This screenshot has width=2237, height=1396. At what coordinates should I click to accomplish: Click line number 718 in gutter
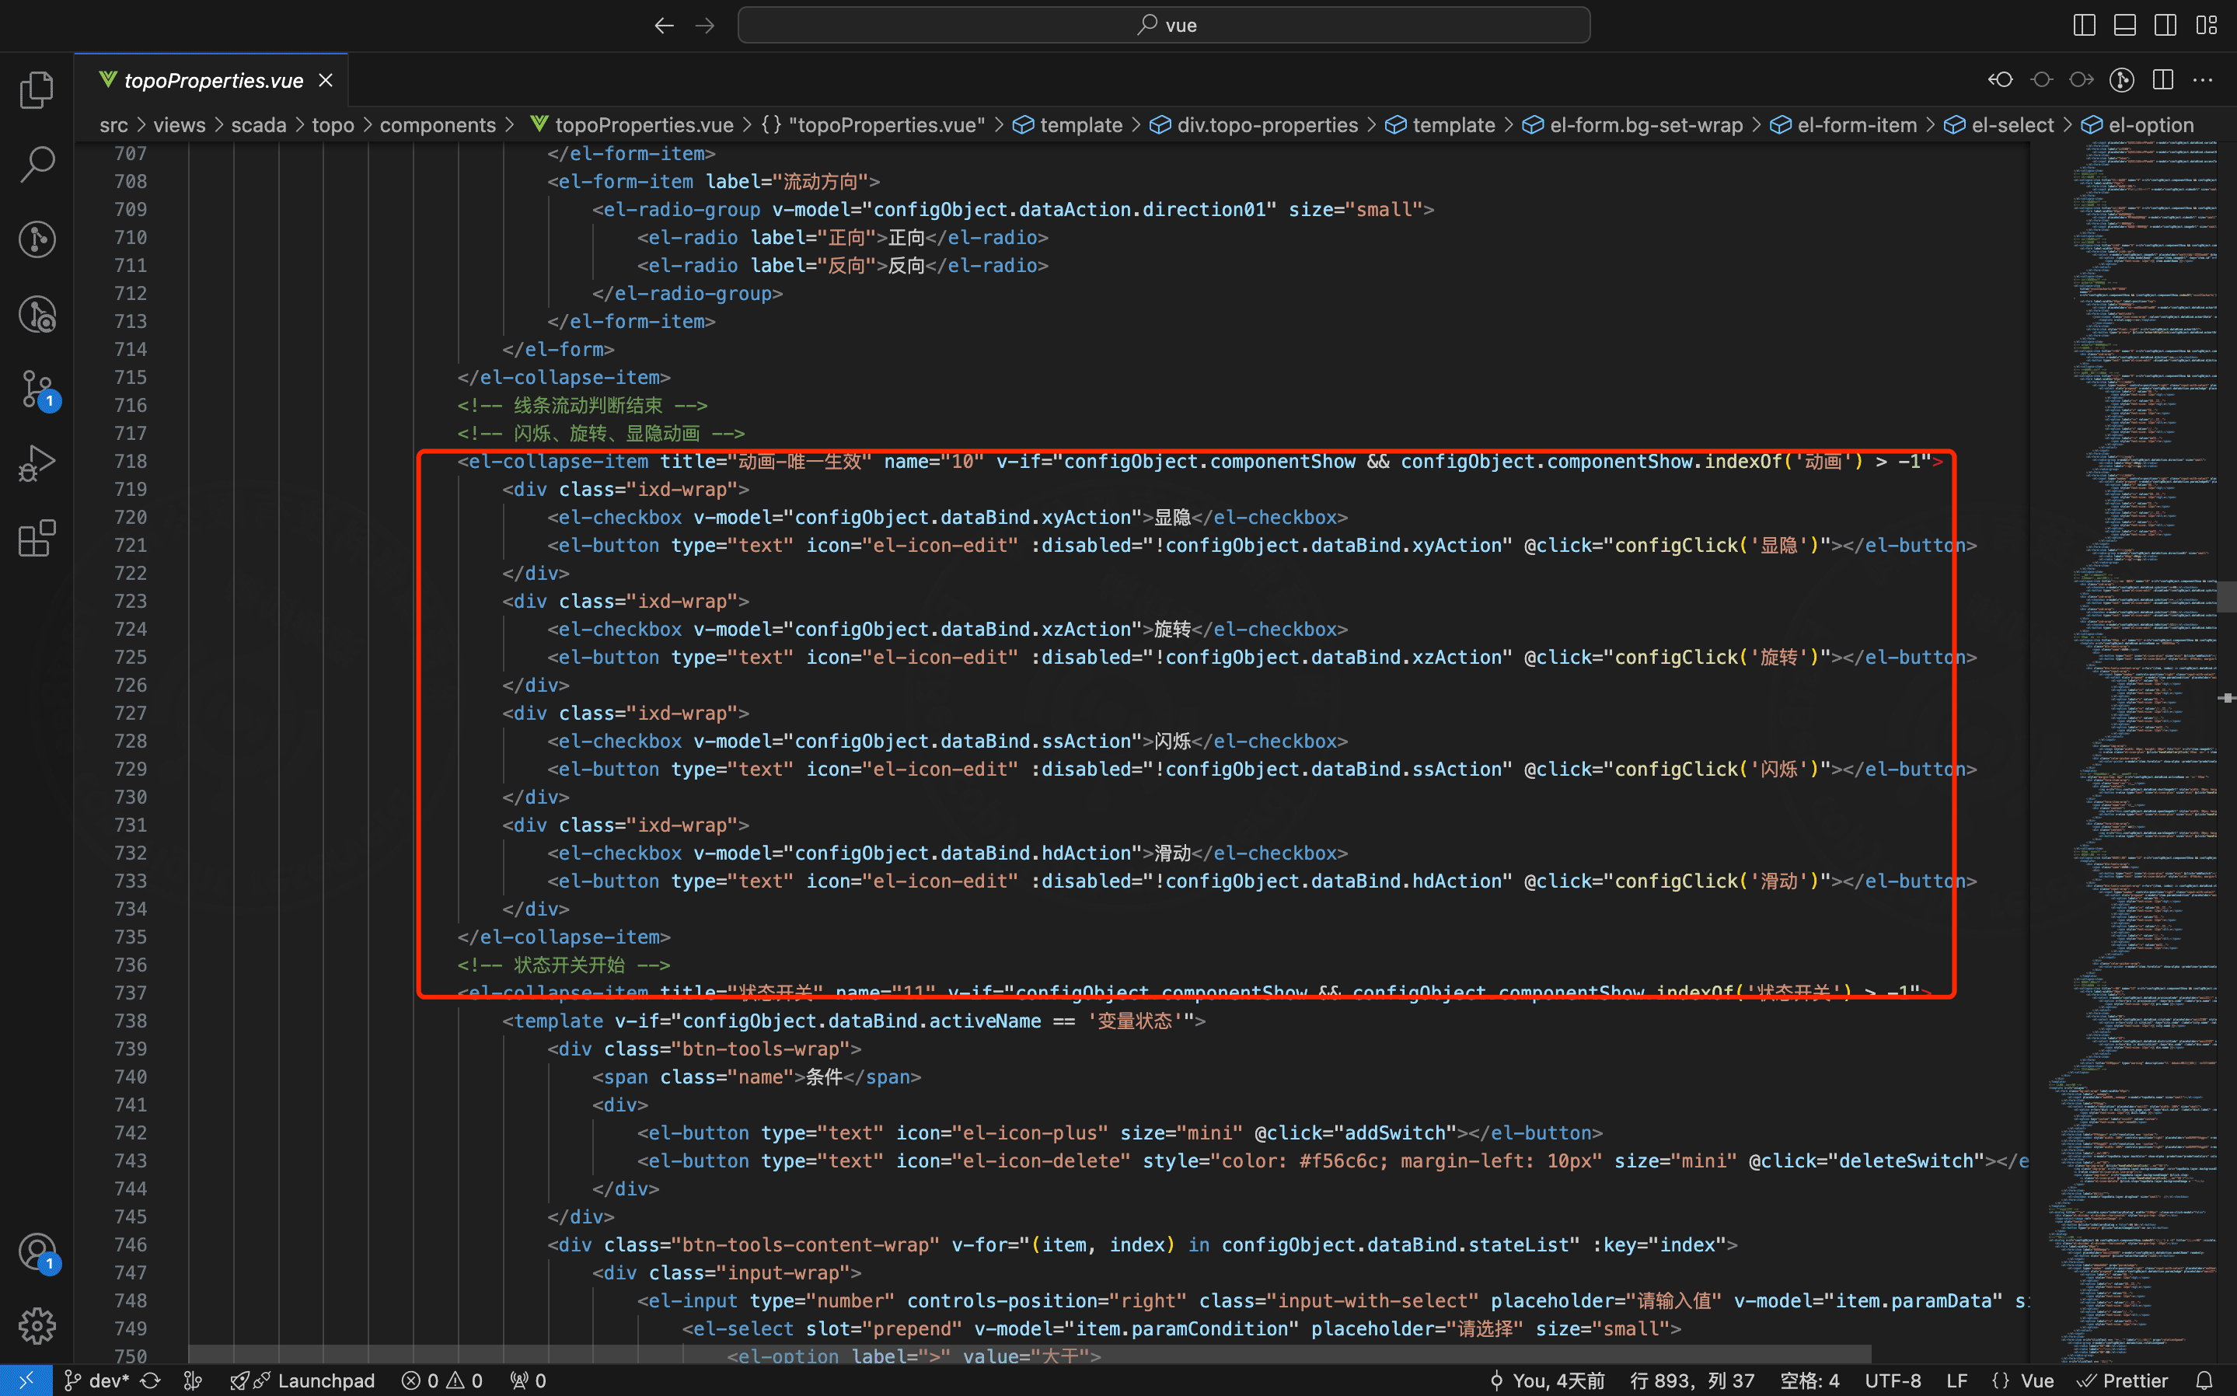130,461
